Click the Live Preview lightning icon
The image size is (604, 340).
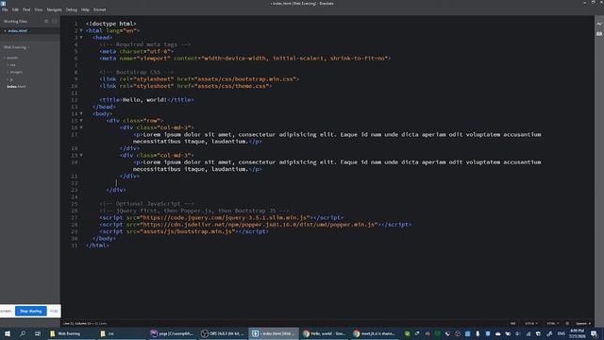tap(599, 24)
